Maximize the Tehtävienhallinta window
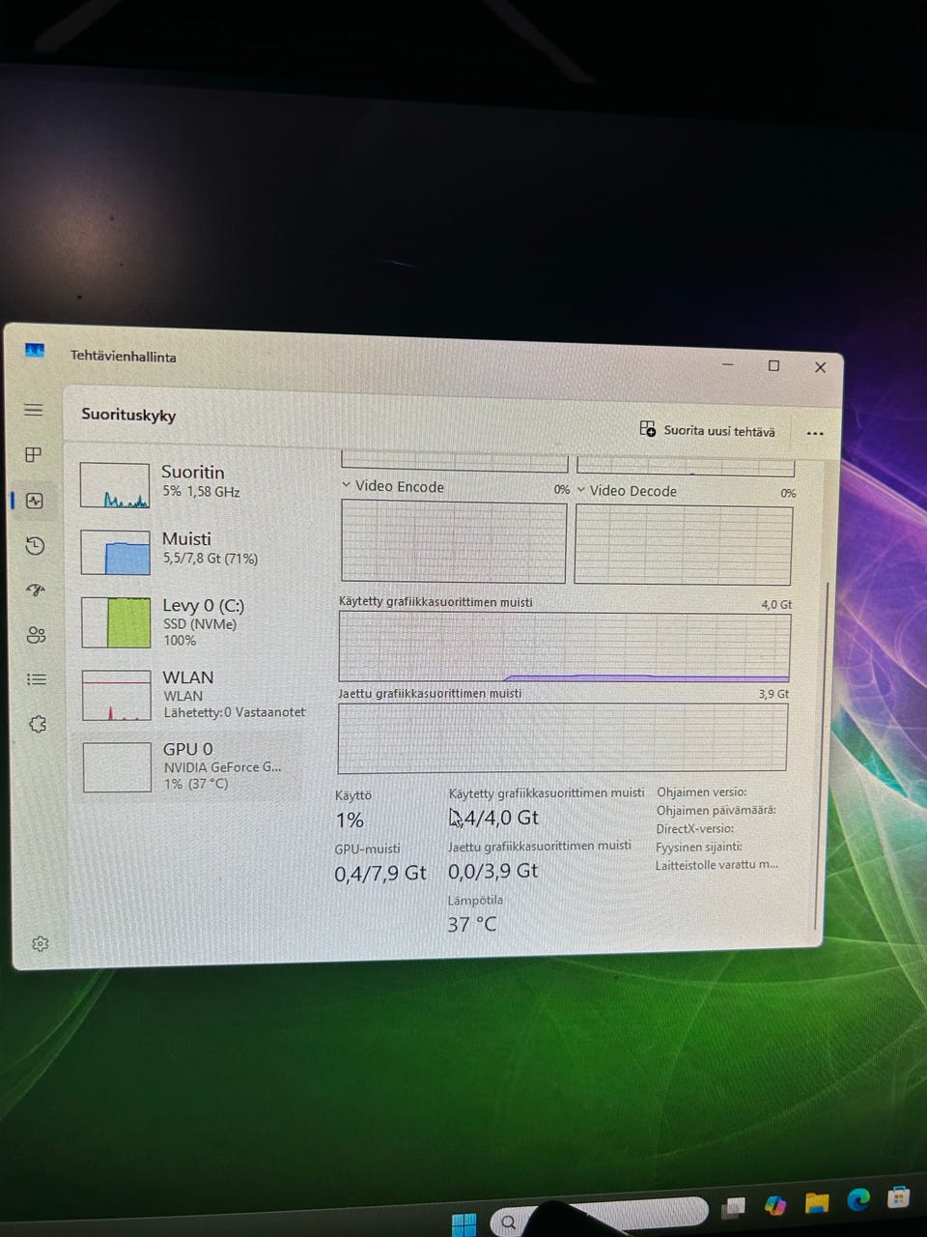 (x=773, y=365)
